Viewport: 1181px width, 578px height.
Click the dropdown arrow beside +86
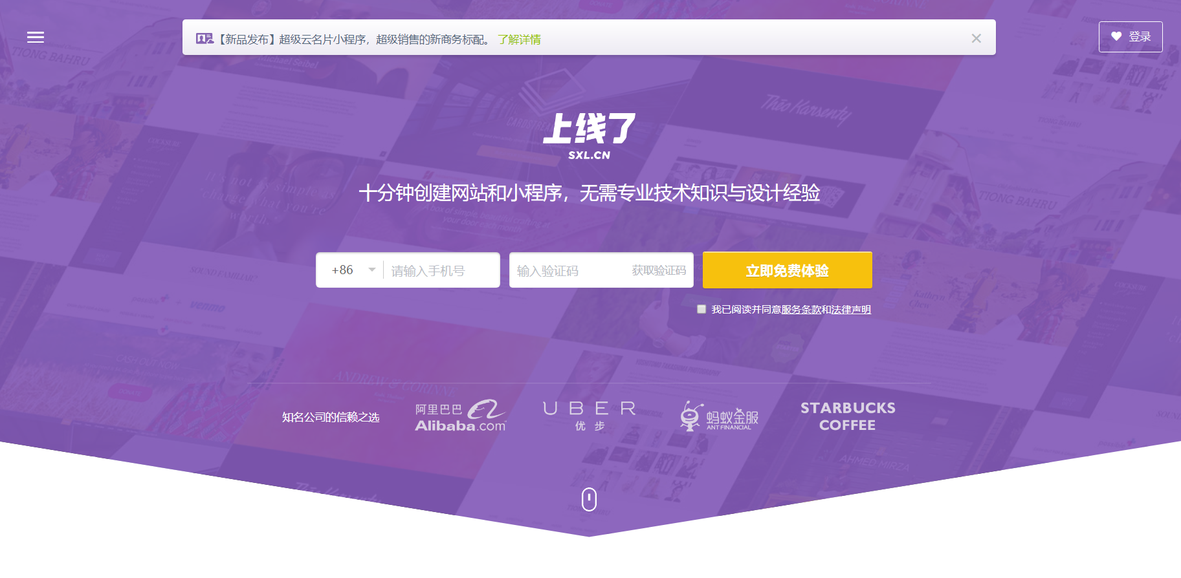[372, 270]
